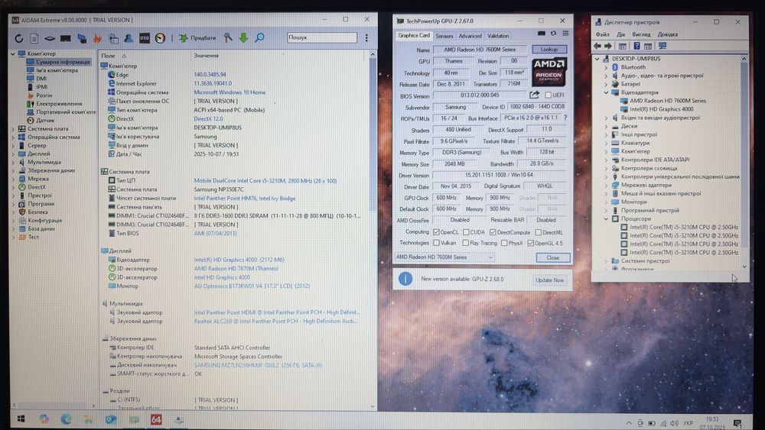The image size is (765, 430).
Task: Click the AIDA64 Пошук search field
Action: pos(322,37)
